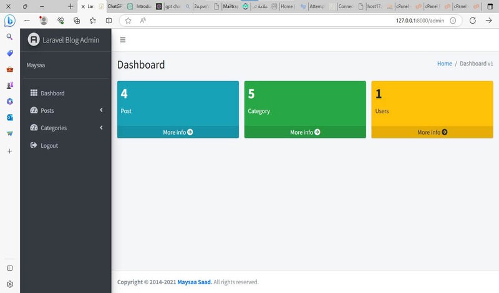The height and width of the screenshot is (293, 499).
Task: Toggle sidebar with hamburger menu icon
Action: pos(122,40)
